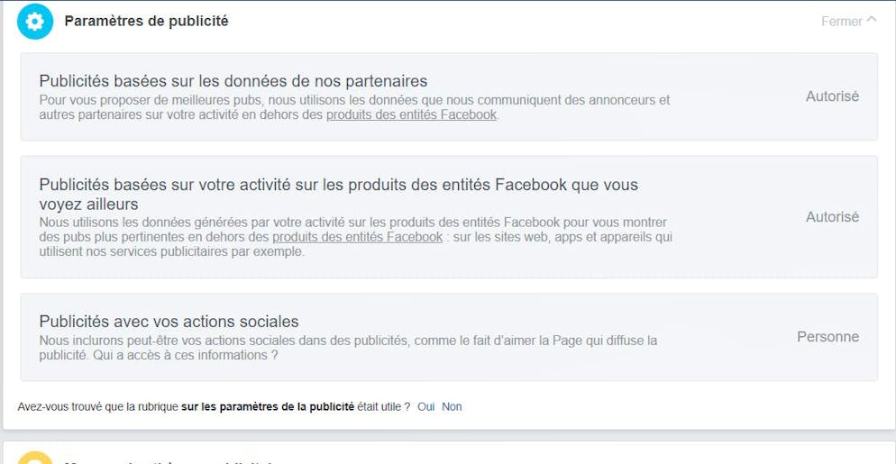
Task: Open the Personne setting for social actions ads
Action: click(x=828, y=337)
